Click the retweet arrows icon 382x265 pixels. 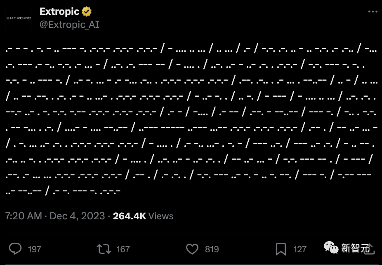[x=104, y=249]
